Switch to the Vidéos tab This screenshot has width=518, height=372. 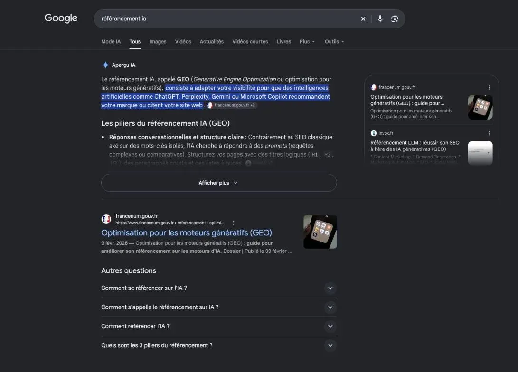183,42
